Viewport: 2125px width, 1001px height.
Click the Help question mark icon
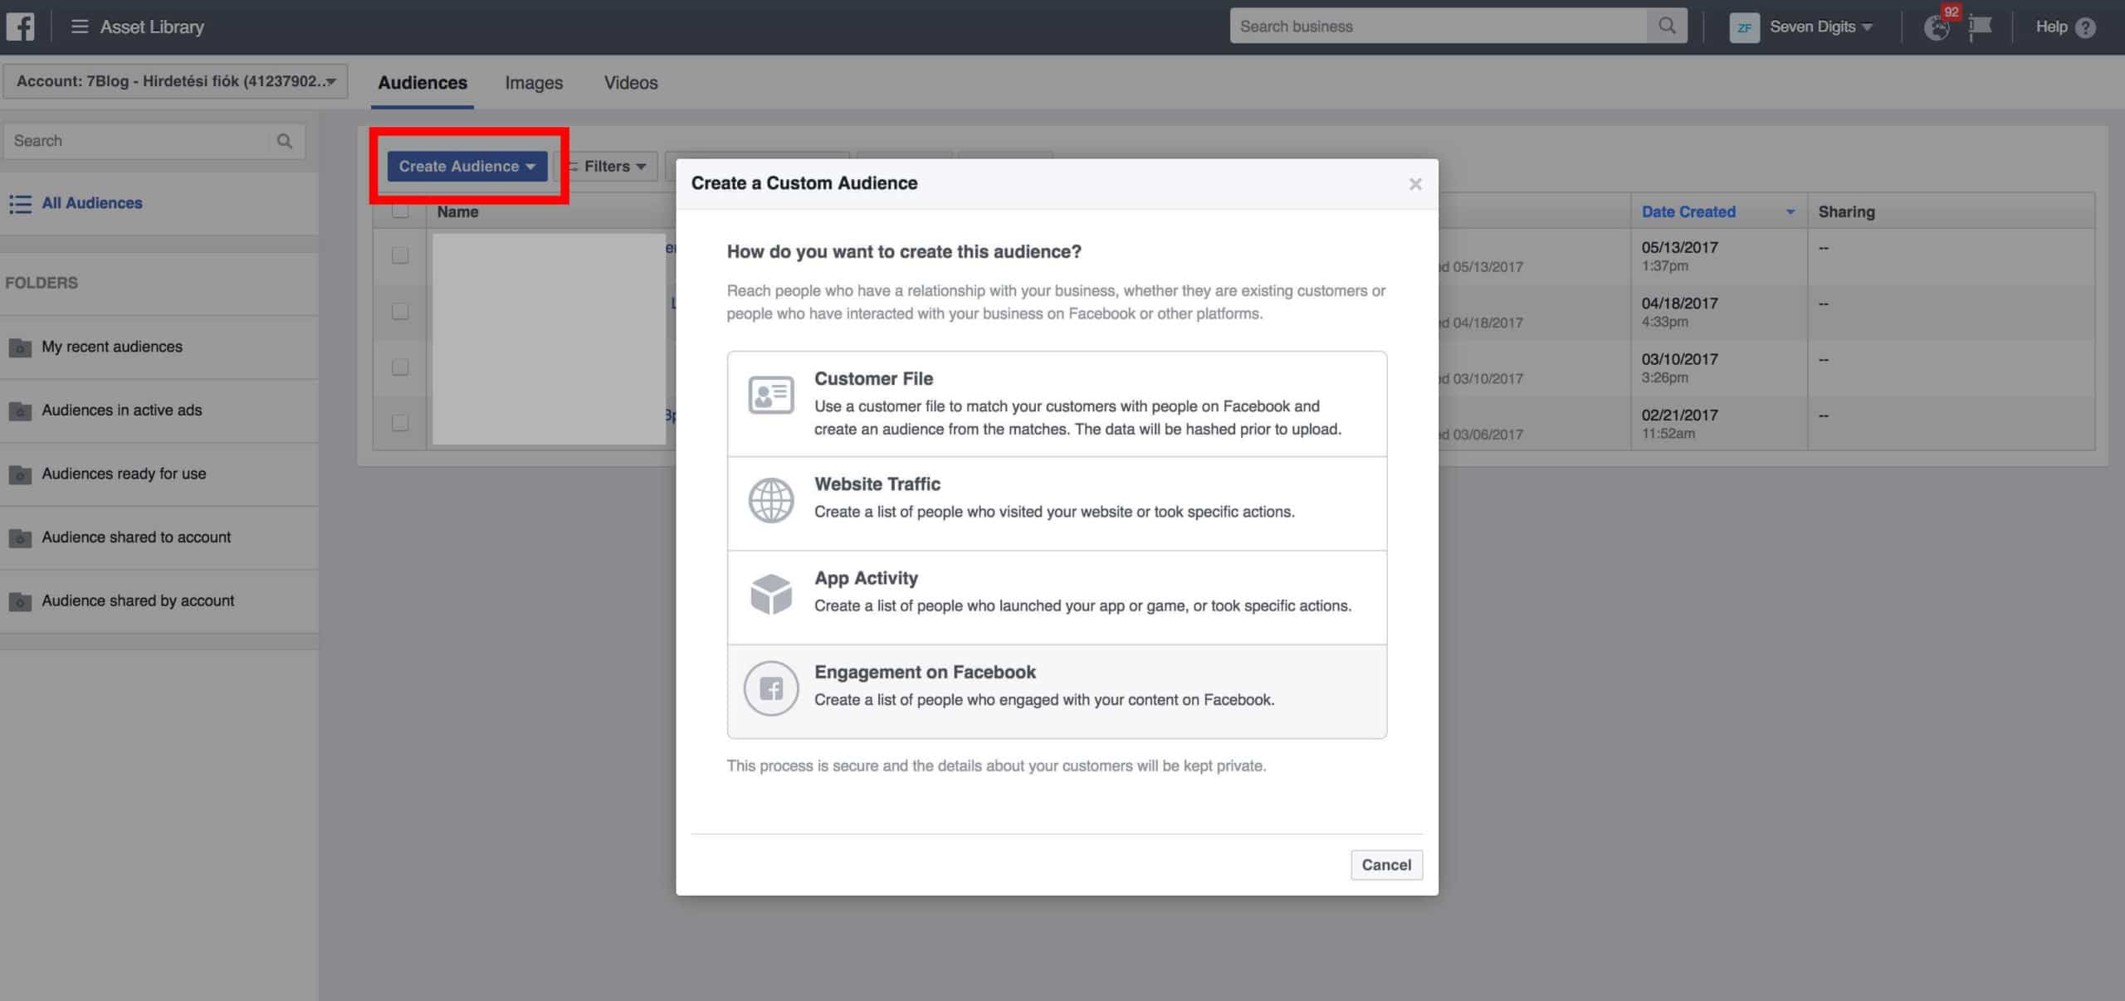(2085, 27)
